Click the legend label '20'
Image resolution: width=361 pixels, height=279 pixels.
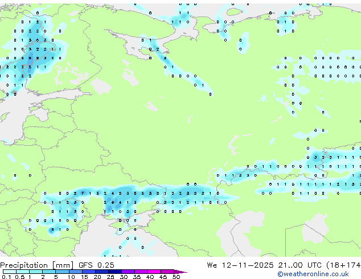point(97,277)
